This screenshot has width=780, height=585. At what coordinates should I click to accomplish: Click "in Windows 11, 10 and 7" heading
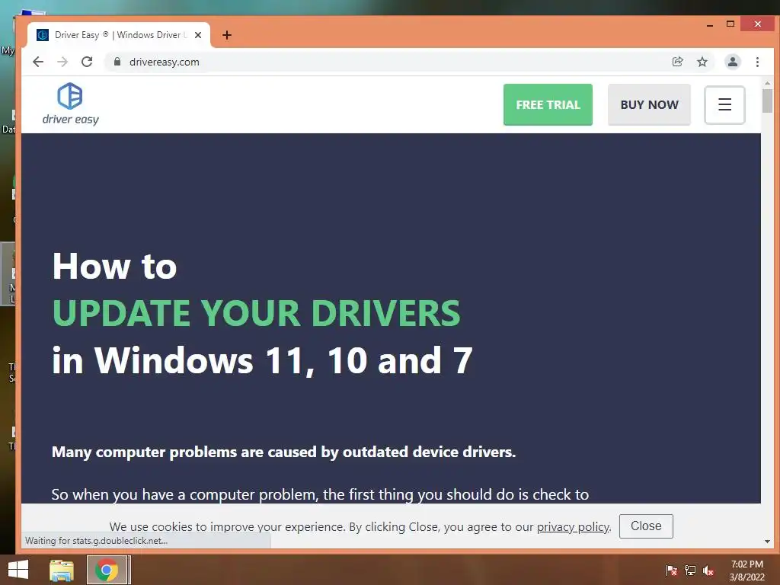262,360
